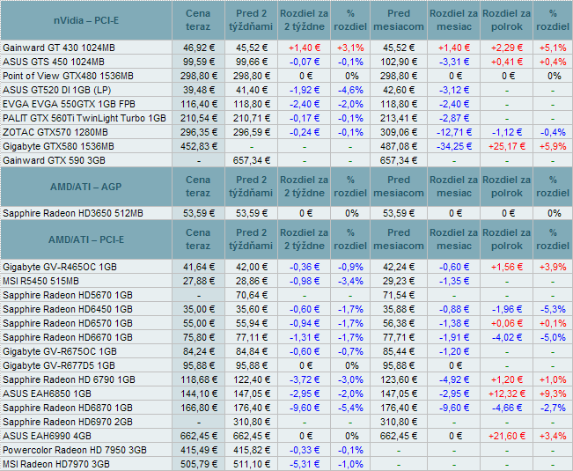Click ASUS EAH6850 1GB product name

(x=47, y=394)
